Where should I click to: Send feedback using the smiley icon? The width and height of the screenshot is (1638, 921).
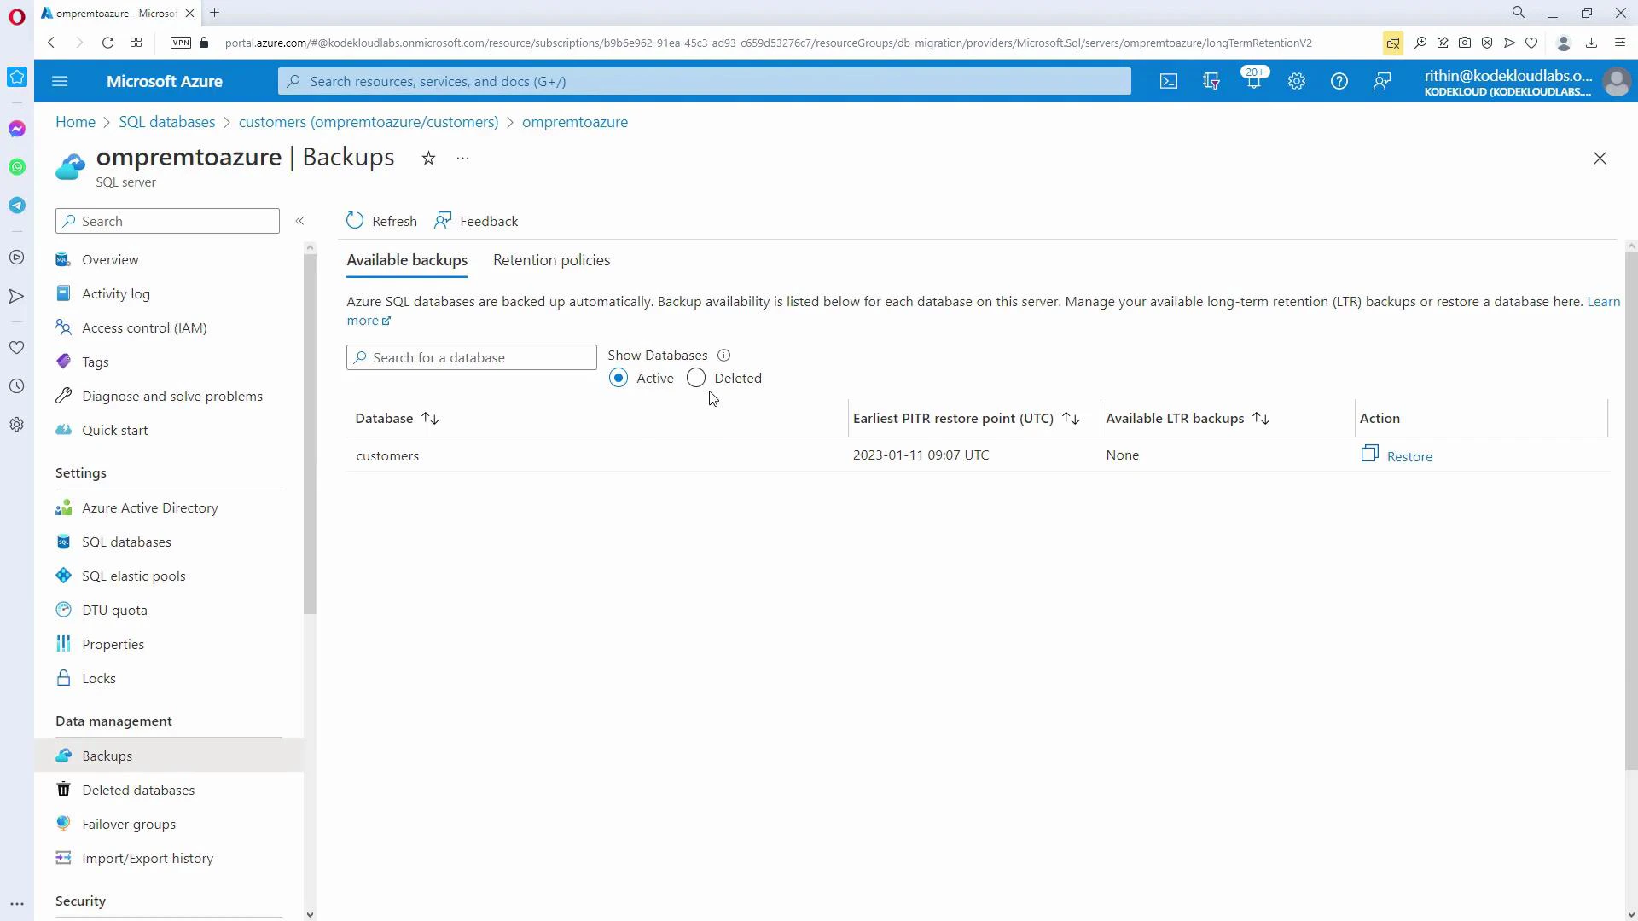click(1382, 81)
